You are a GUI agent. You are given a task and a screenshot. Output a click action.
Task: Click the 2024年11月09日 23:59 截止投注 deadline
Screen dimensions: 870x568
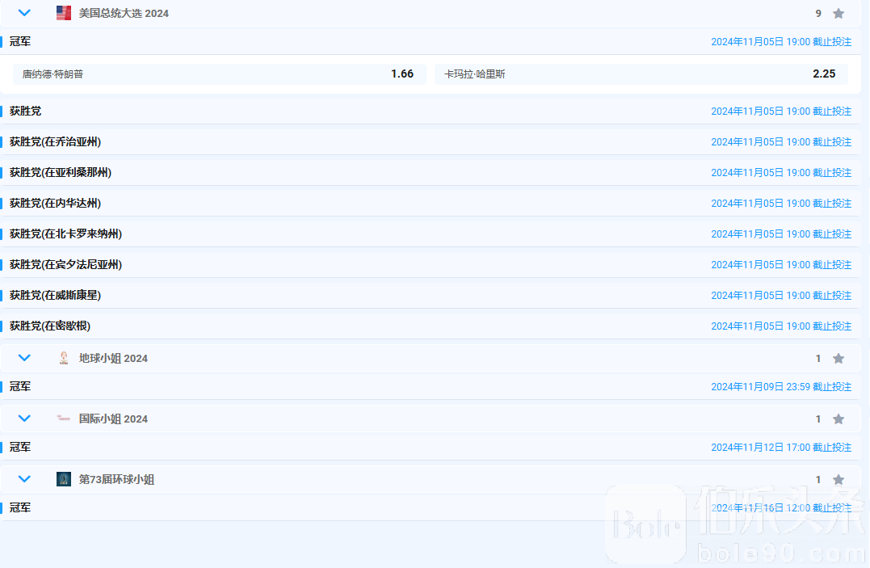pyautogui.click(x=781, y=386)
